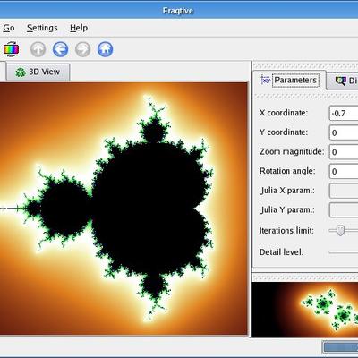Click the Detail level slider track

click(x=343, y=252)
